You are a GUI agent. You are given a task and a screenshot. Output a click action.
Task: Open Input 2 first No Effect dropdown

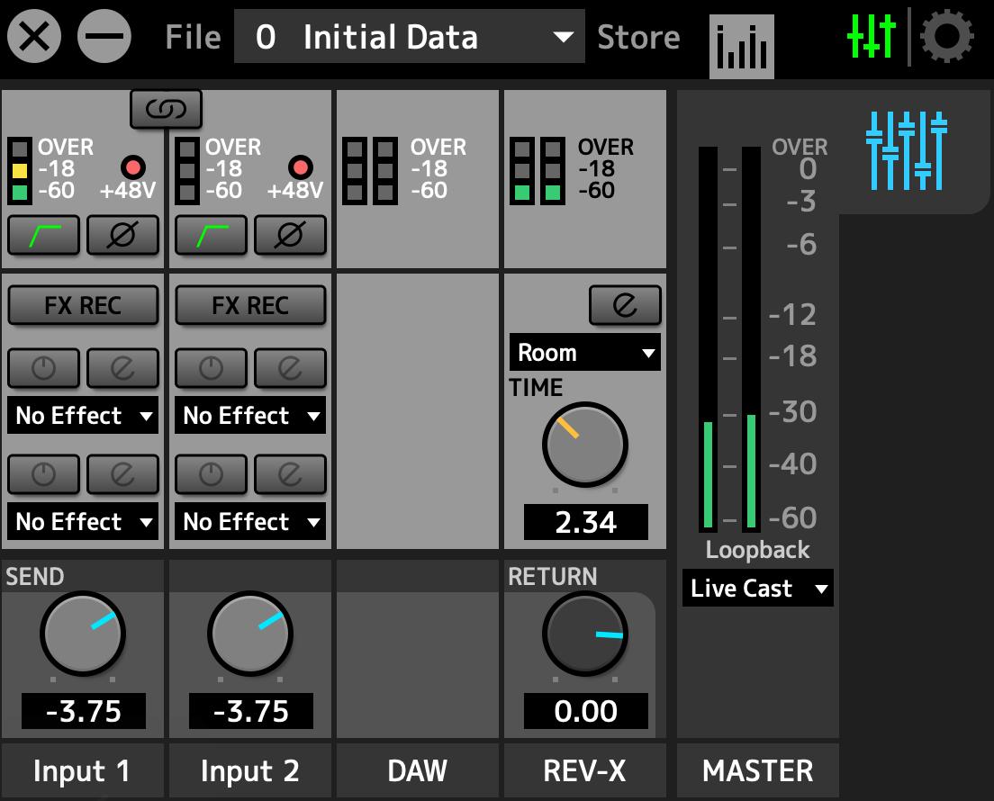(x=250, y=416)
